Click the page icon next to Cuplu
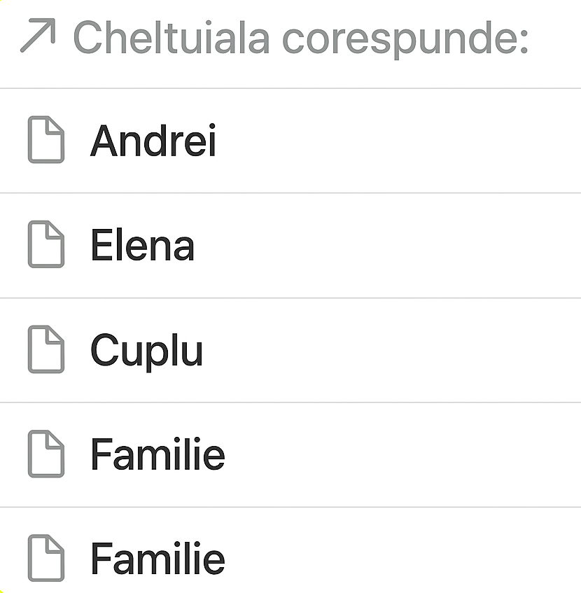This screenshot has width=581, height=593. [x=46, y=349]
